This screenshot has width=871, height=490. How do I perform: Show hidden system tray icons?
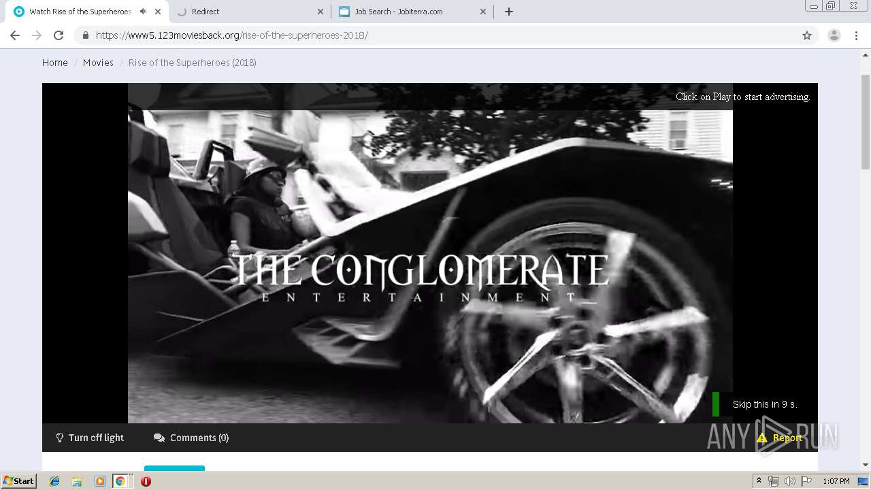pos(759,481)
